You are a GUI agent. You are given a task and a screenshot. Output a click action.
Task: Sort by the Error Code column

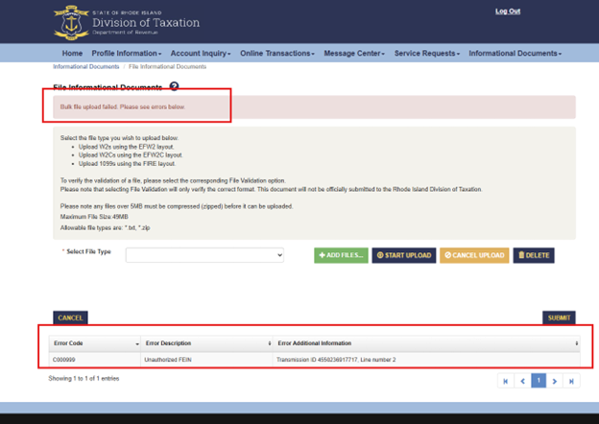click(95, 343)
